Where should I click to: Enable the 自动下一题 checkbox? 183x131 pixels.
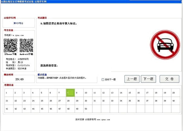(103, 80)
